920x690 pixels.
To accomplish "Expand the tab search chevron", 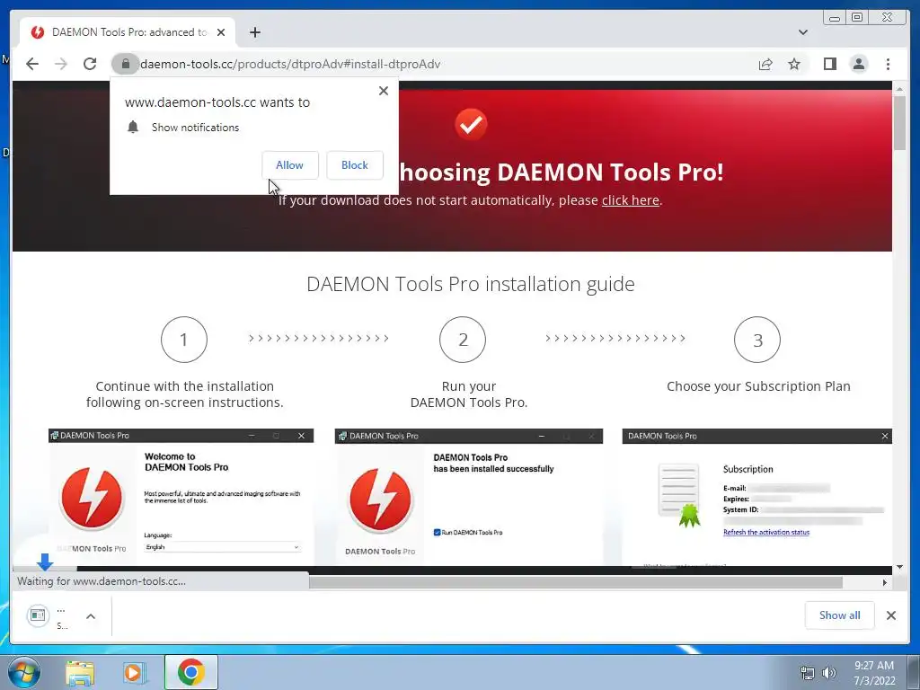I will (x=803, y=32).
